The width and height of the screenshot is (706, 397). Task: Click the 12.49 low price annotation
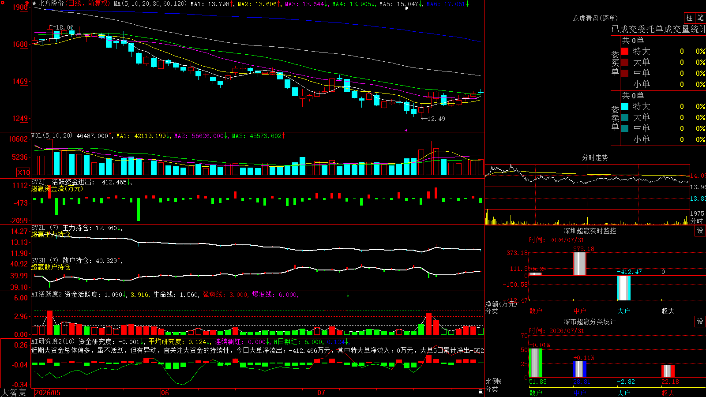(x=436, y=119)
